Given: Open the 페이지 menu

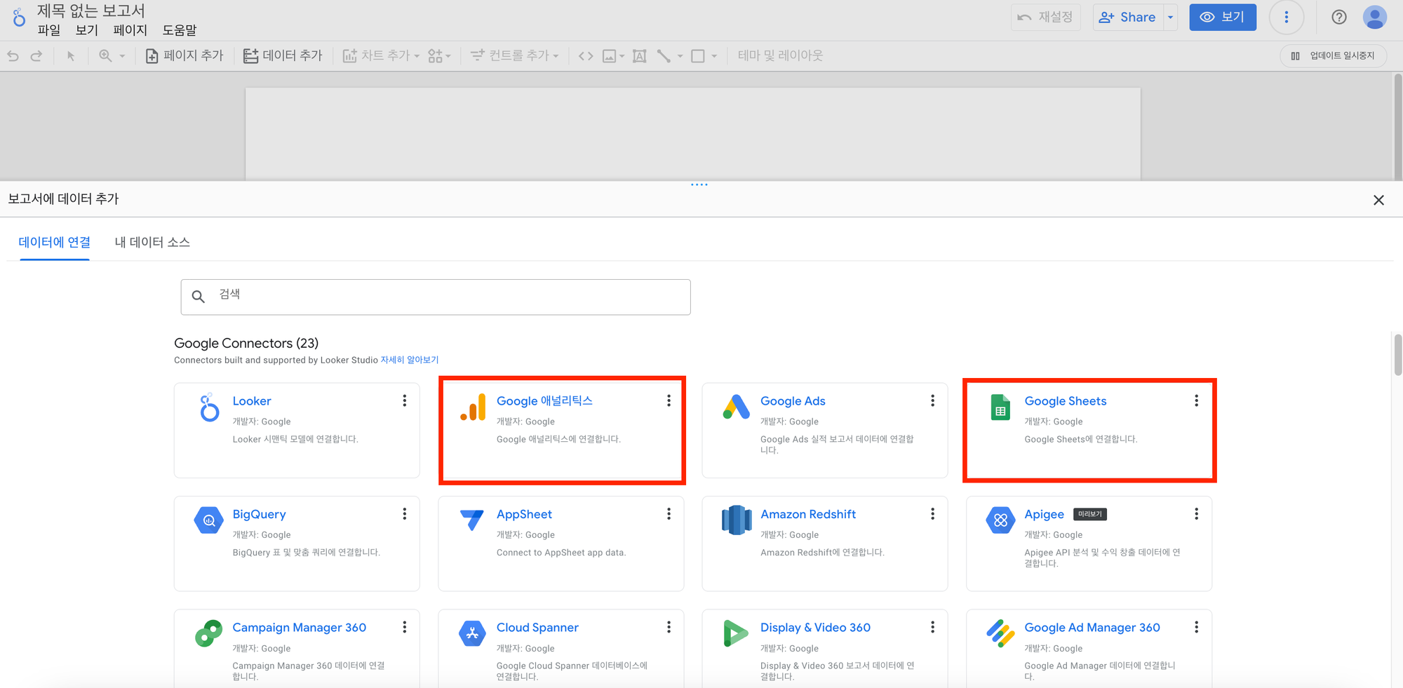Looking at the screenshot, I should 130,30.
